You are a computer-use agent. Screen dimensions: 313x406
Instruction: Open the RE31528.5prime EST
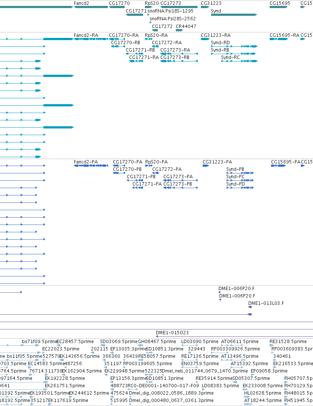click(x=271, y=345)
